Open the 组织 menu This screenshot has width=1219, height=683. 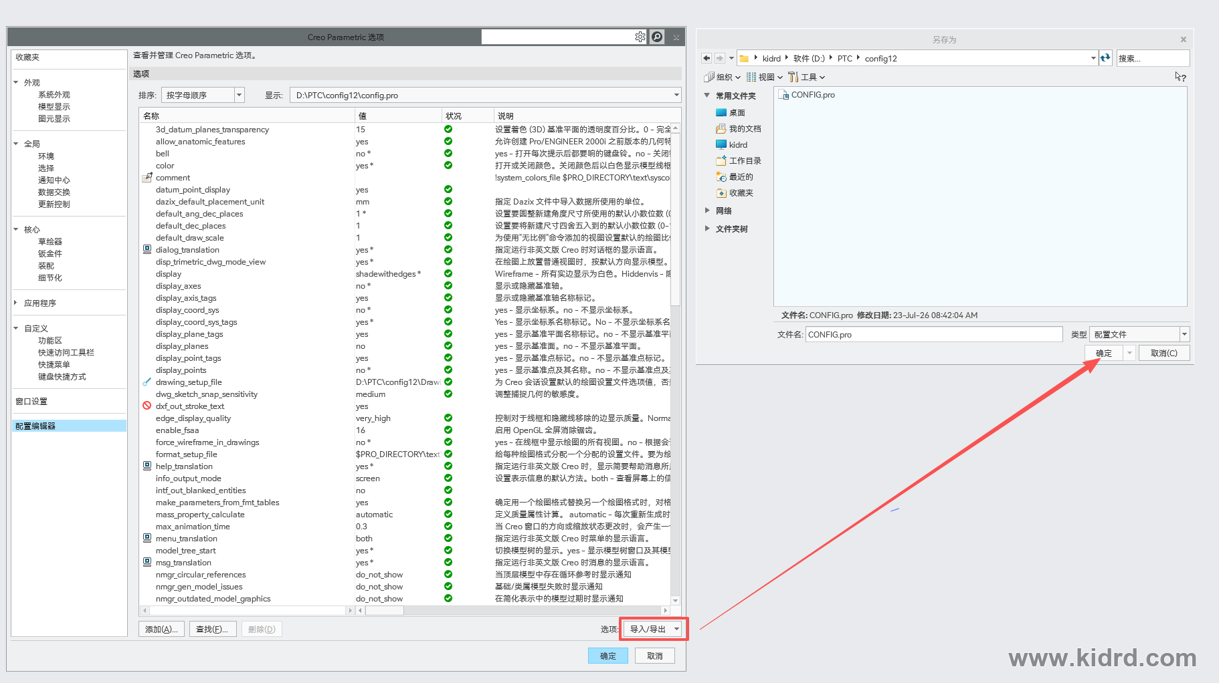click(x=723, y=77)
